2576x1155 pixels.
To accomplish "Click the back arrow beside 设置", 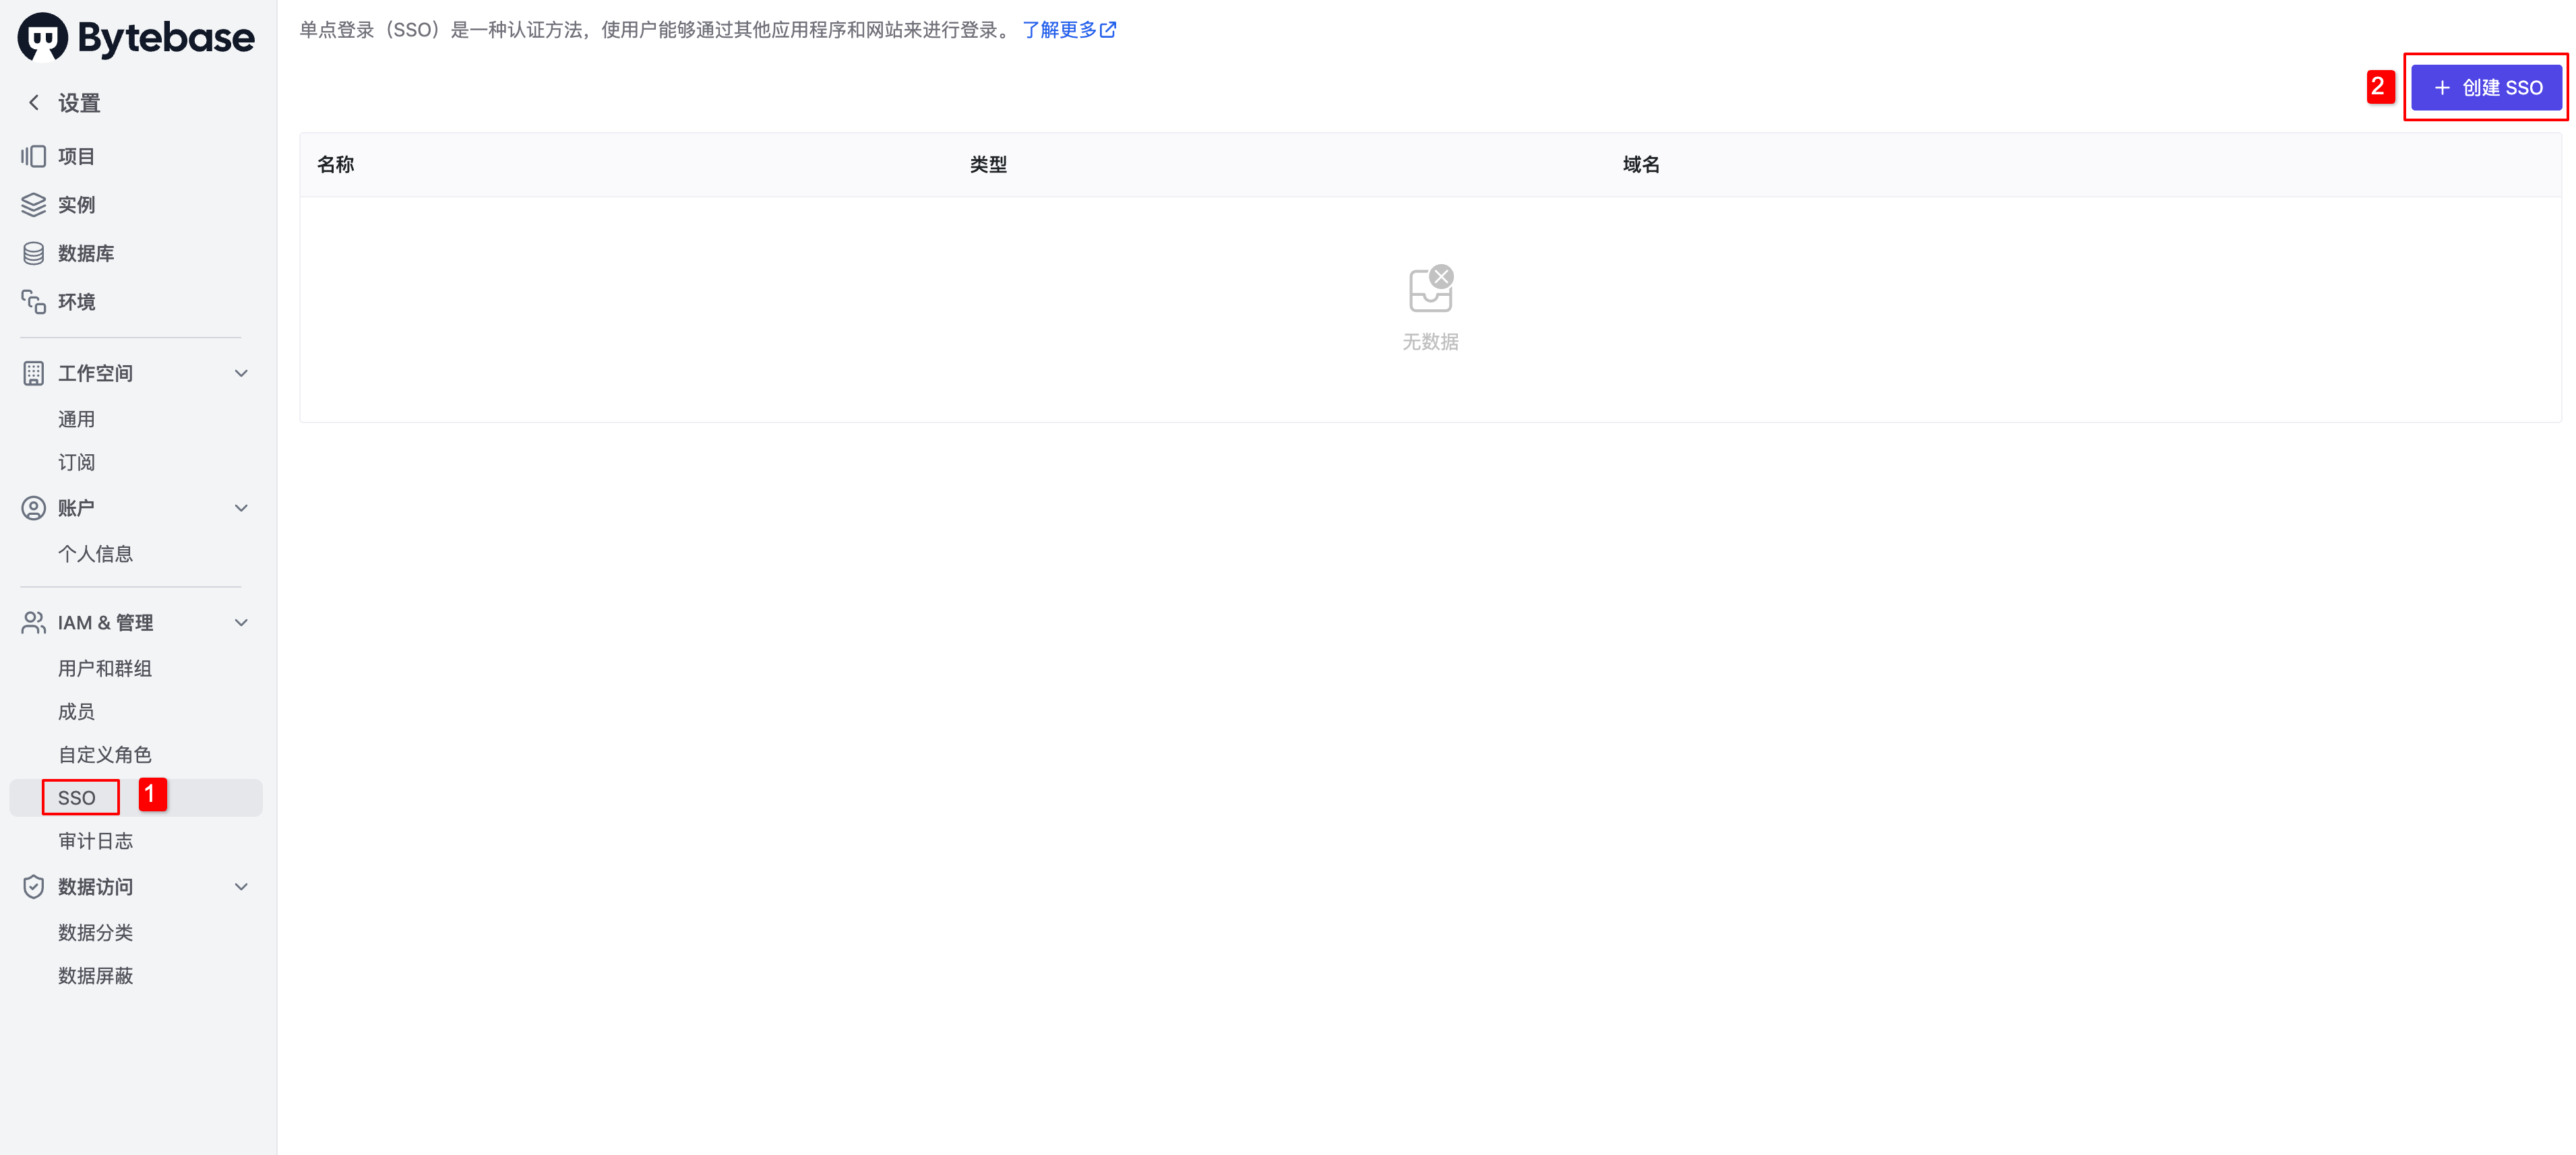I will point(33,102).
